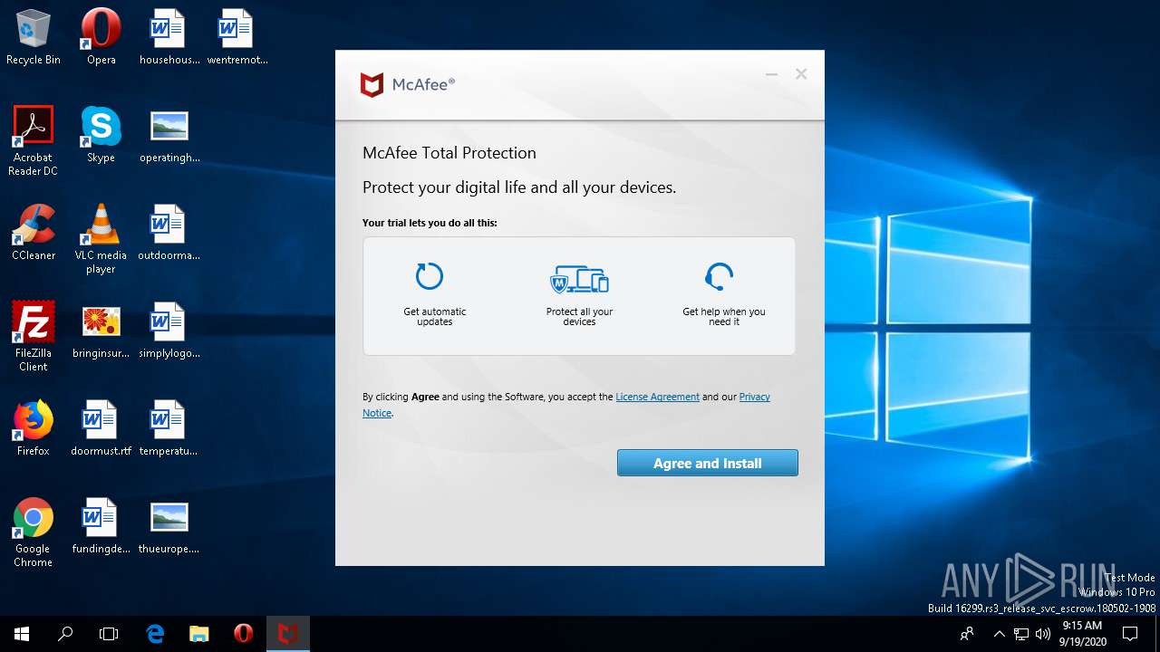Launch VLC media player shortcut
The height and width of the screenshot is (652, 1160).
101,238
